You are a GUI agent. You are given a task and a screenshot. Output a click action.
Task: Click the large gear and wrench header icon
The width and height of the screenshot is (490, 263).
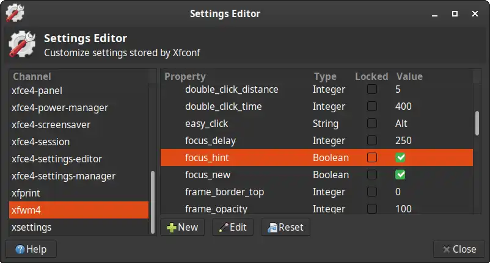[22, 44]
